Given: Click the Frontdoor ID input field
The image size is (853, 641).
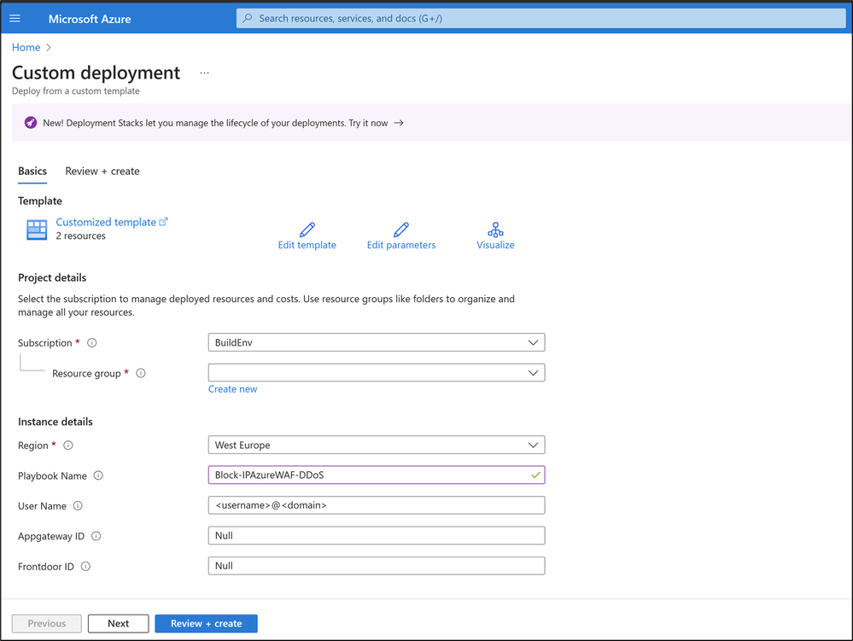Looking at the screenshot, I should pyautogui.click(x=377, y=566).
